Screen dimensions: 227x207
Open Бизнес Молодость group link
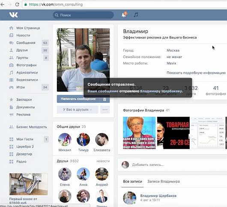point(32,127)
